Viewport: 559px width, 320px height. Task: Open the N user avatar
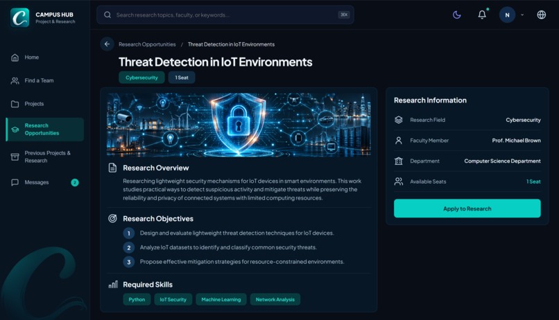click(x=507, y=15)
